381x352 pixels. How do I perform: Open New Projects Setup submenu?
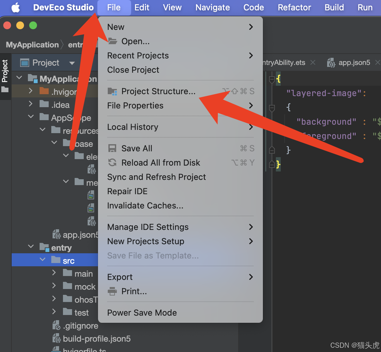(x=180, y=241)
